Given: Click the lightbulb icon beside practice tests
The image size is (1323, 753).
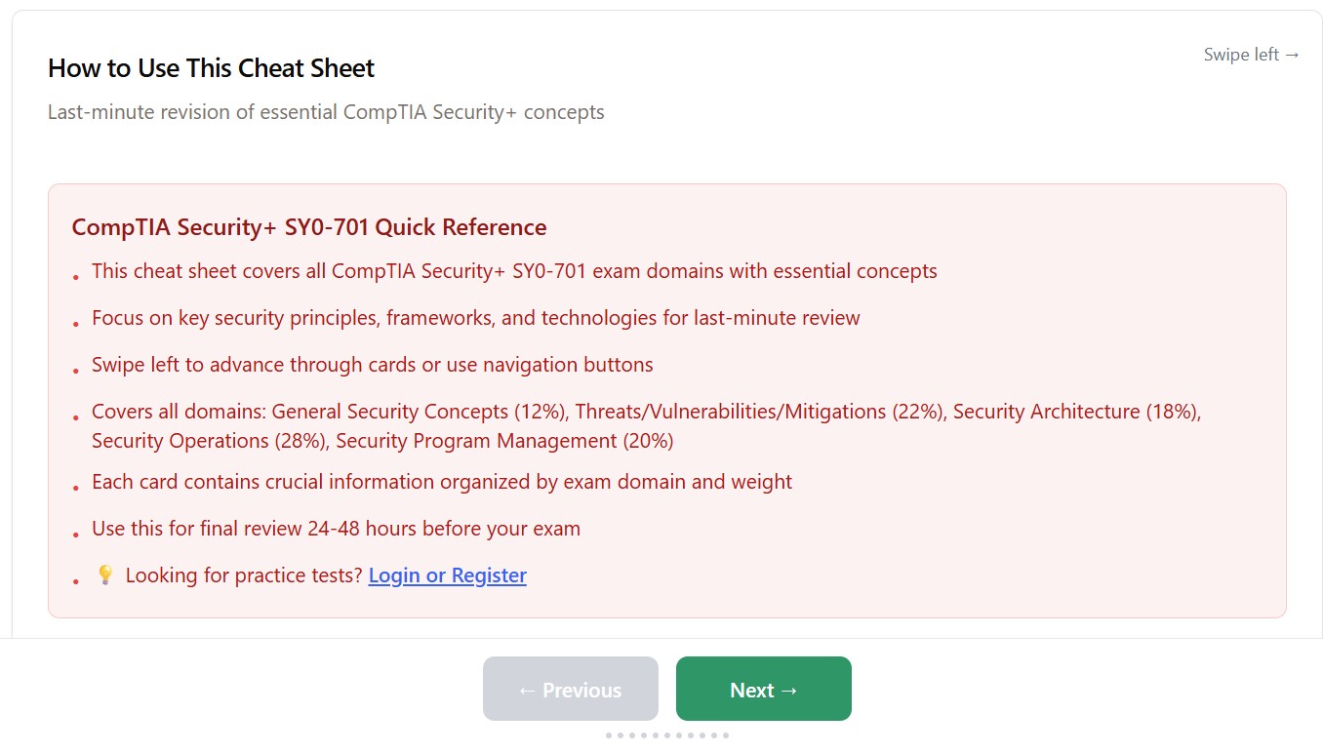Looking at the screenshot, I should 105,575.
